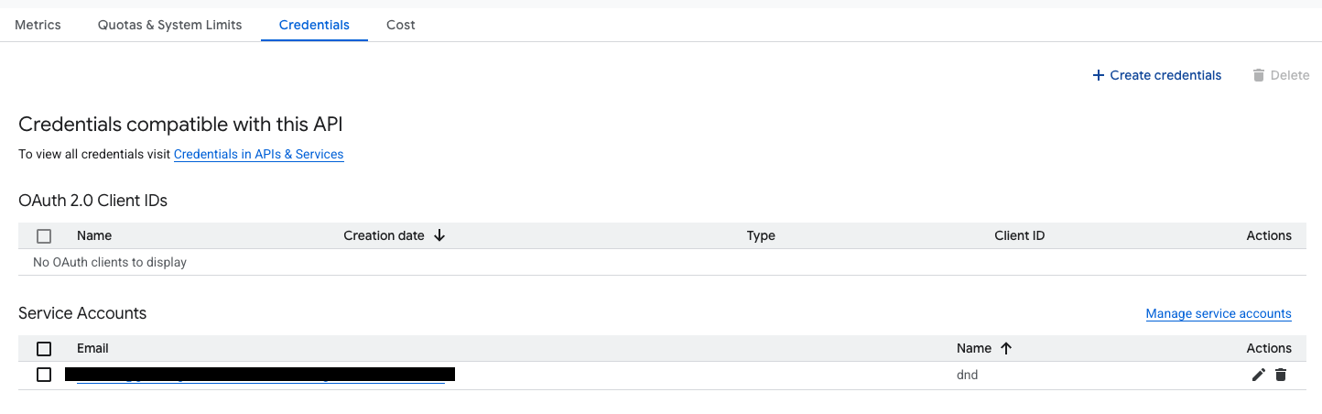
Task: Click the trash icon for dnd account
Action: tap(1281, 375)
